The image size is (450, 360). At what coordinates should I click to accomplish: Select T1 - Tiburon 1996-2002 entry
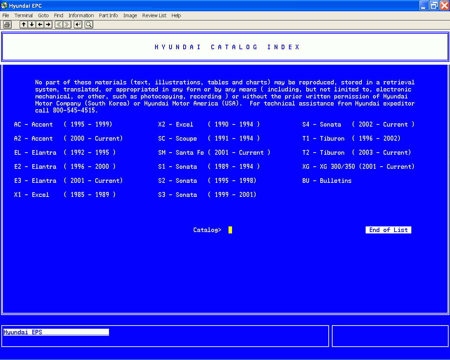[352, 139]
